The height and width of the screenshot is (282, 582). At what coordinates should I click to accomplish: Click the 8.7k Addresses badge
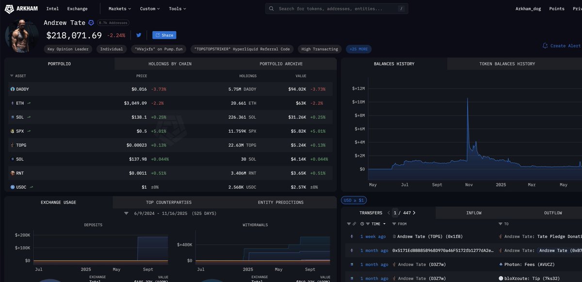point(113,23)
